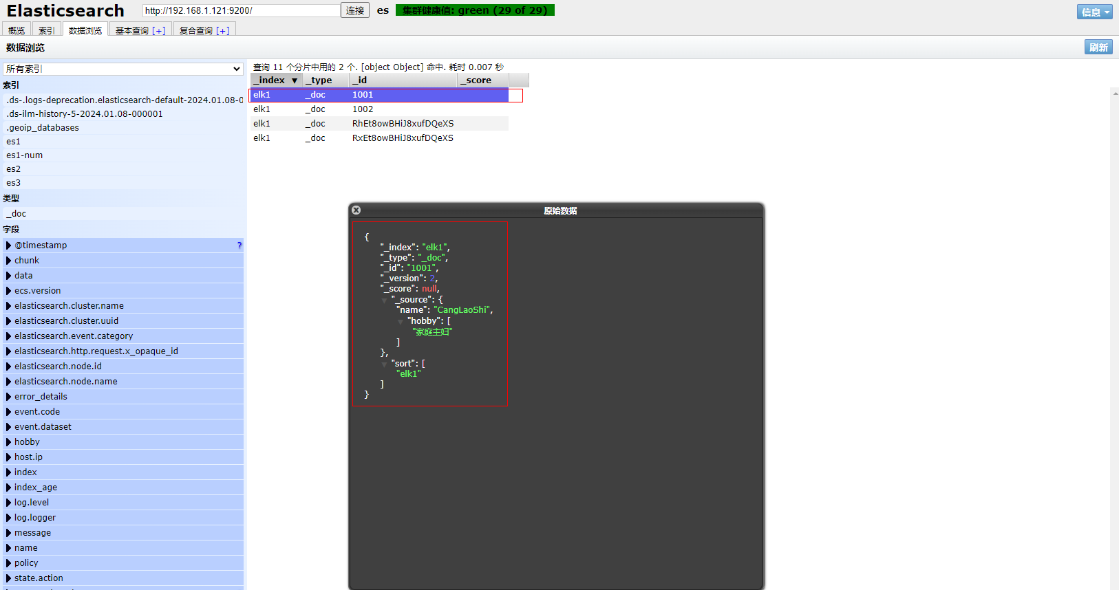Switch to the 索引 tab
This screenshot has width=1119, height=590.
coord(46,30)
